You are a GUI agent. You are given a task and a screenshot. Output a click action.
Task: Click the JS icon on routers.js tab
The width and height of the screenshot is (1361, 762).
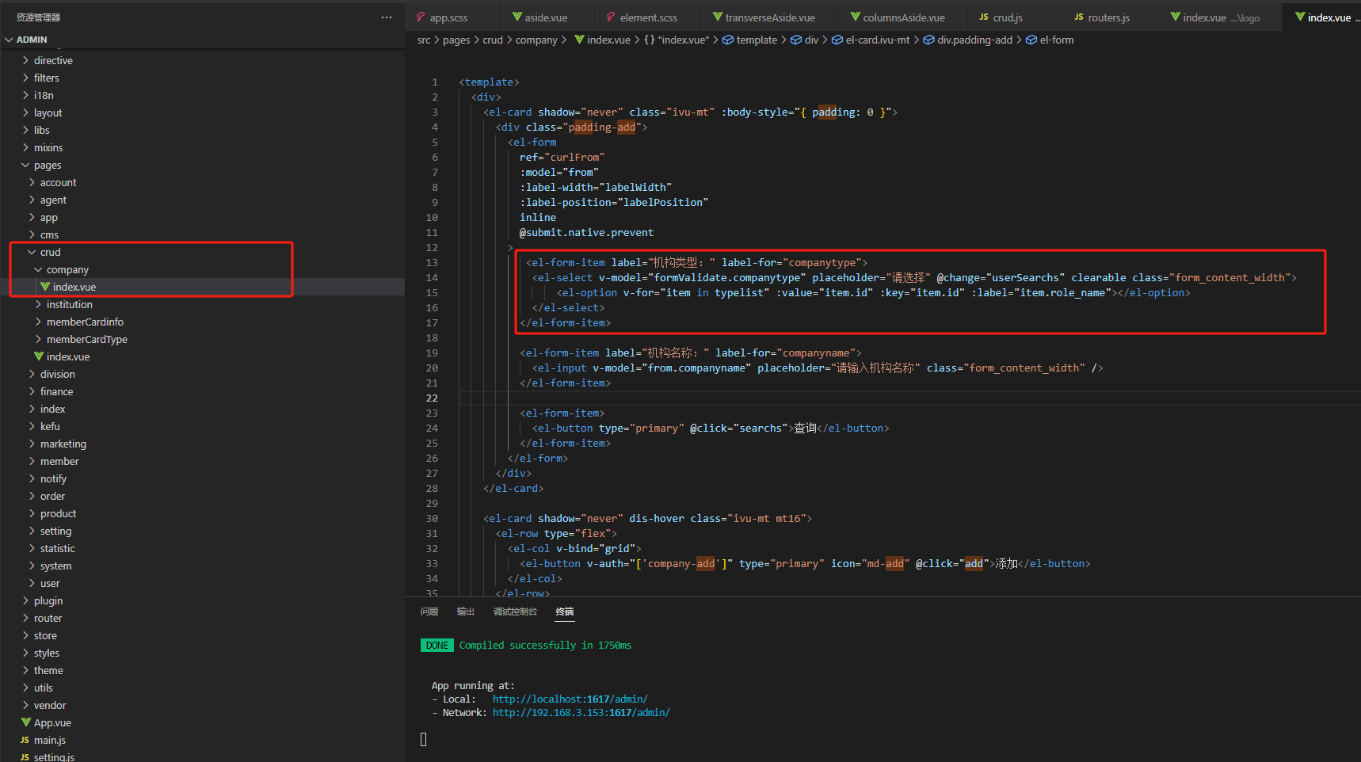point(1079,17)
